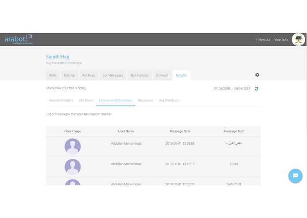
Task: Click the User Name column header
Action: pyautogui.click(x=126, y=131)
